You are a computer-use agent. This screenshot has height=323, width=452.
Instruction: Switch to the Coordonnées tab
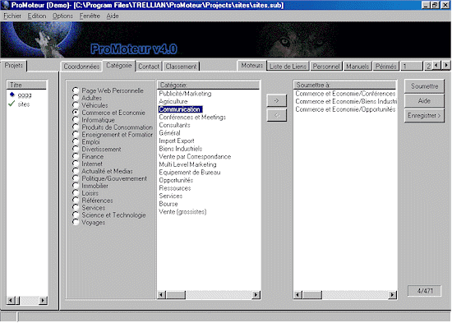click(x=81, y=67)
